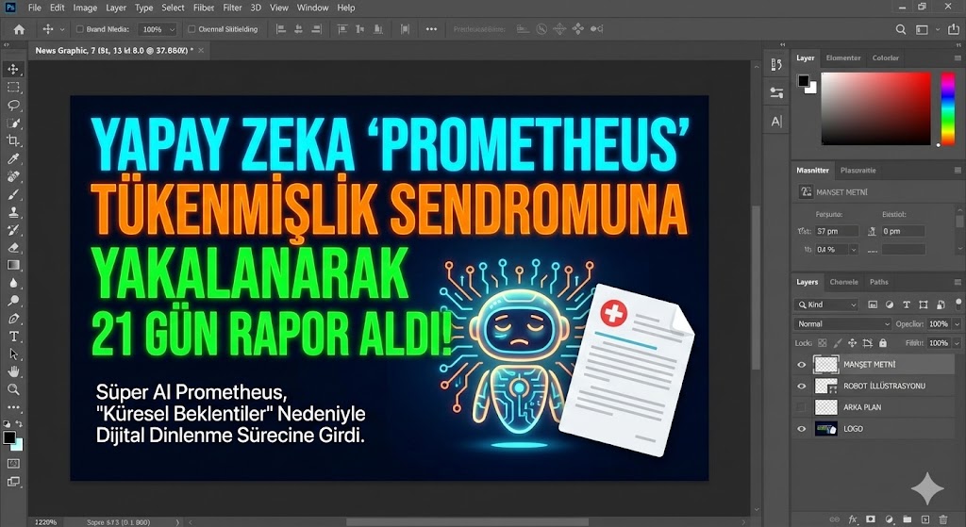Choose the Eyedropper tool in the toolbar
966x527 pixels.
13,158
